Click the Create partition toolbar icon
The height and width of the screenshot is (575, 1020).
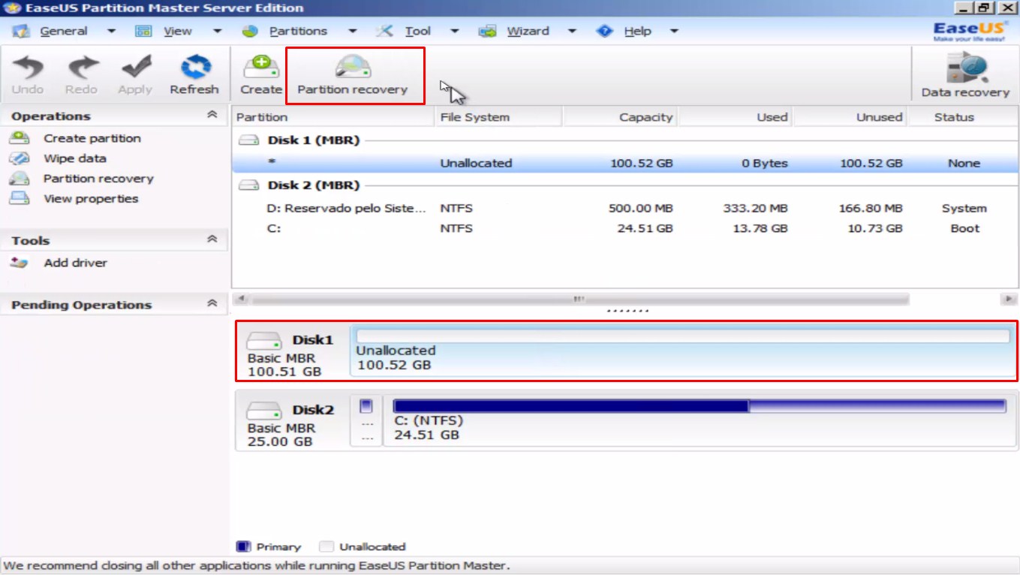point(261,74)
